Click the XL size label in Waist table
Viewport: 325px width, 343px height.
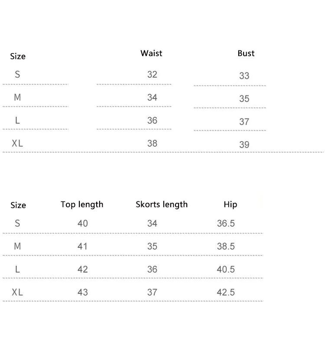[x=17, y=143]
